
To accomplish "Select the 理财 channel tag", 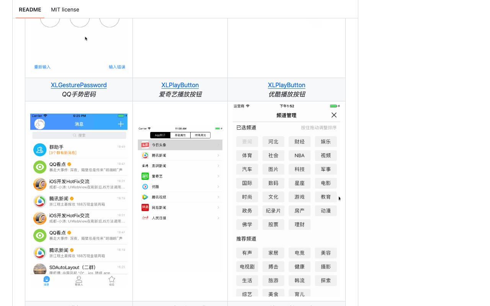I will tap(300, 225).
